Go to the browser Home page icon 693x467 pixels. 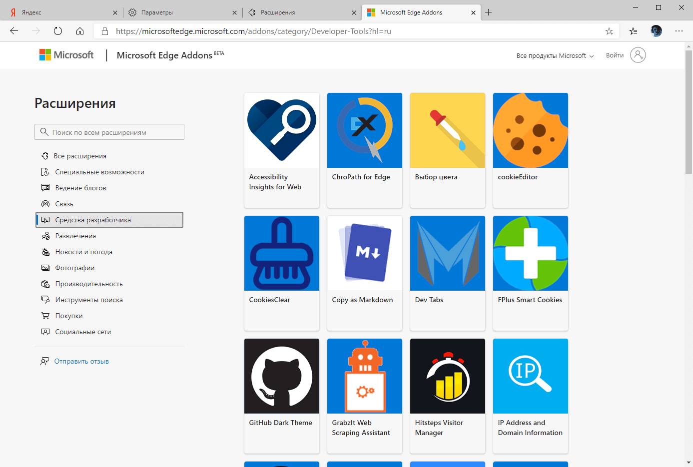tap(80, 31)
